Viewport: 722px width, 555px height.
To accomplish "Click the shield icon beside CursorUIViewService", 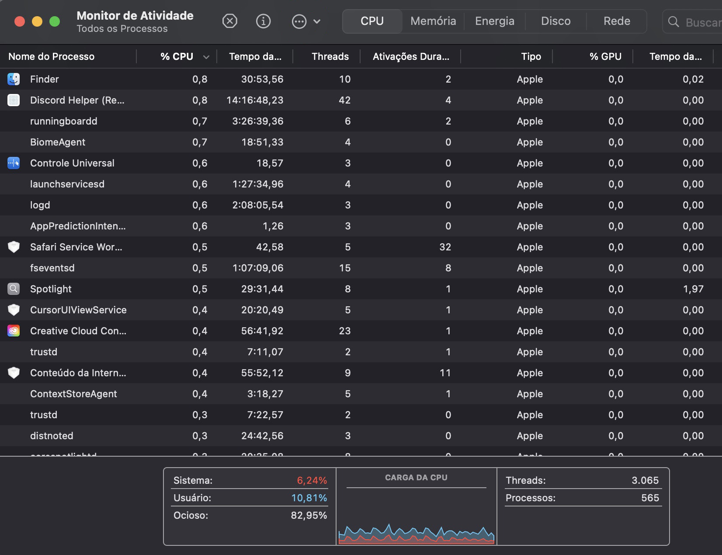I will point(13,310).
